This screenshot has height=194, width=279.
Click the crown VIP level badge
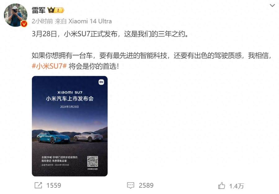click(56, 10)
